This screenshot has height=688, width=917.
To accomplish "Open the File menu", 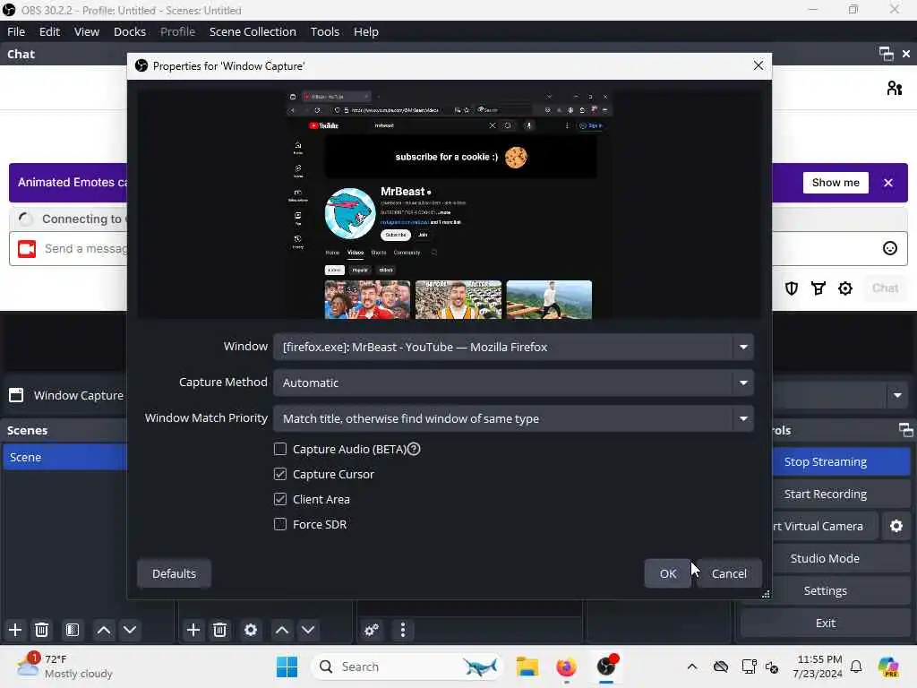I will [16, 31].
